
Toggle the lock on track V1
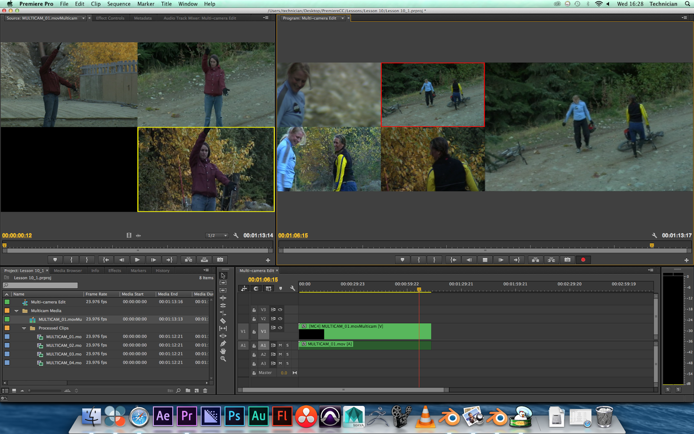(x=254, y=332)
